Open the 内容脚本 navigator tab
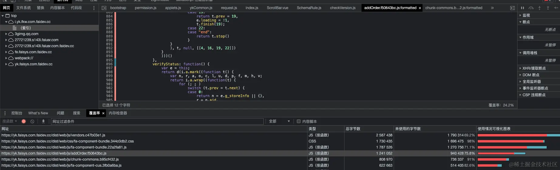Image resolution: width=560 pixels, height=170 pixels. click(x=57, y=8)
